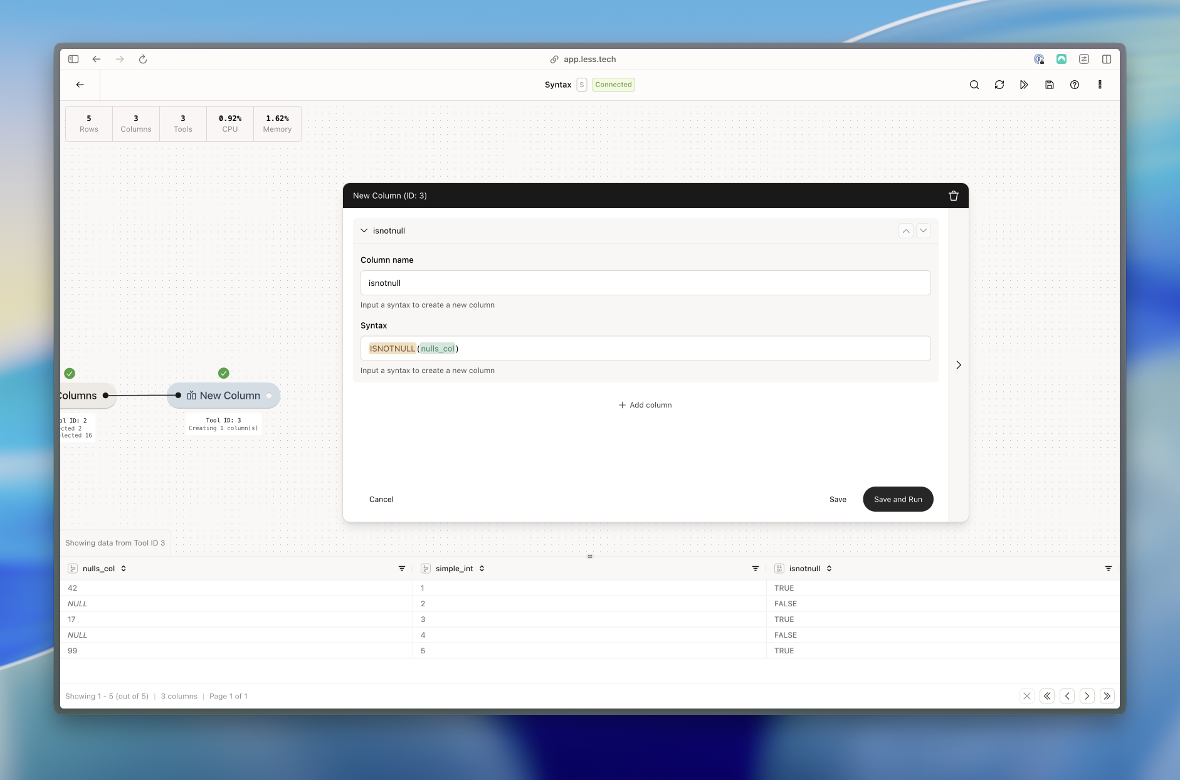
Task: Refresh the workflow with the sync icon
Action: pyautogui.click(x=999, y=85)
